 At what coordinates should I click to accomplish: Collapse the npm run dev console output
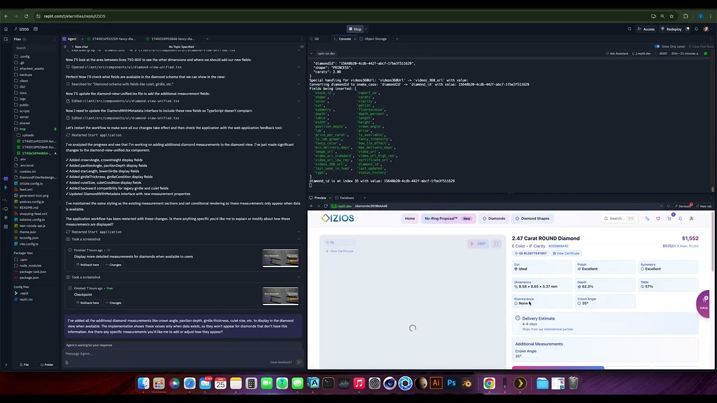pos(312,54)
